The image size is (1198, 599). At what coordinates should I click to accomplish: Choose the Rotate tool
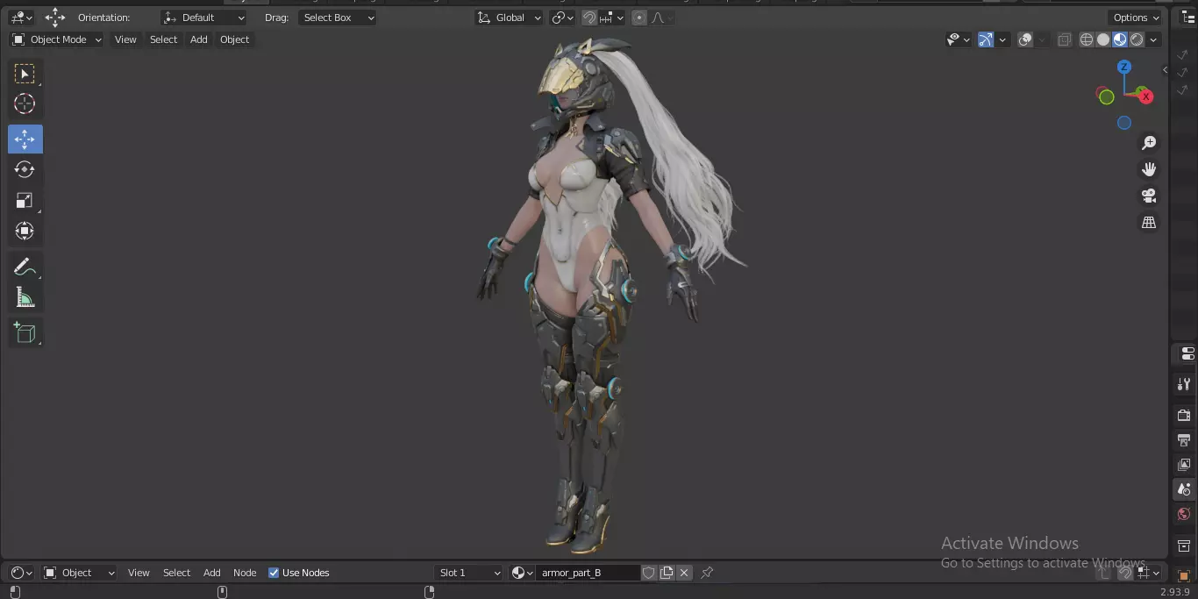[x=25, y=170]
